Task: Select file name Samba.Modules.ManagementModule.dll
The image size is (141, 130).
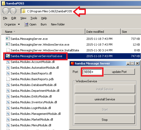Action: point(36,114)
